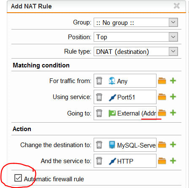Image resolution: width=189 pixels, height=188 pixels.
Task: Browse services folder for Using service
Action: (x=162, y=97)
